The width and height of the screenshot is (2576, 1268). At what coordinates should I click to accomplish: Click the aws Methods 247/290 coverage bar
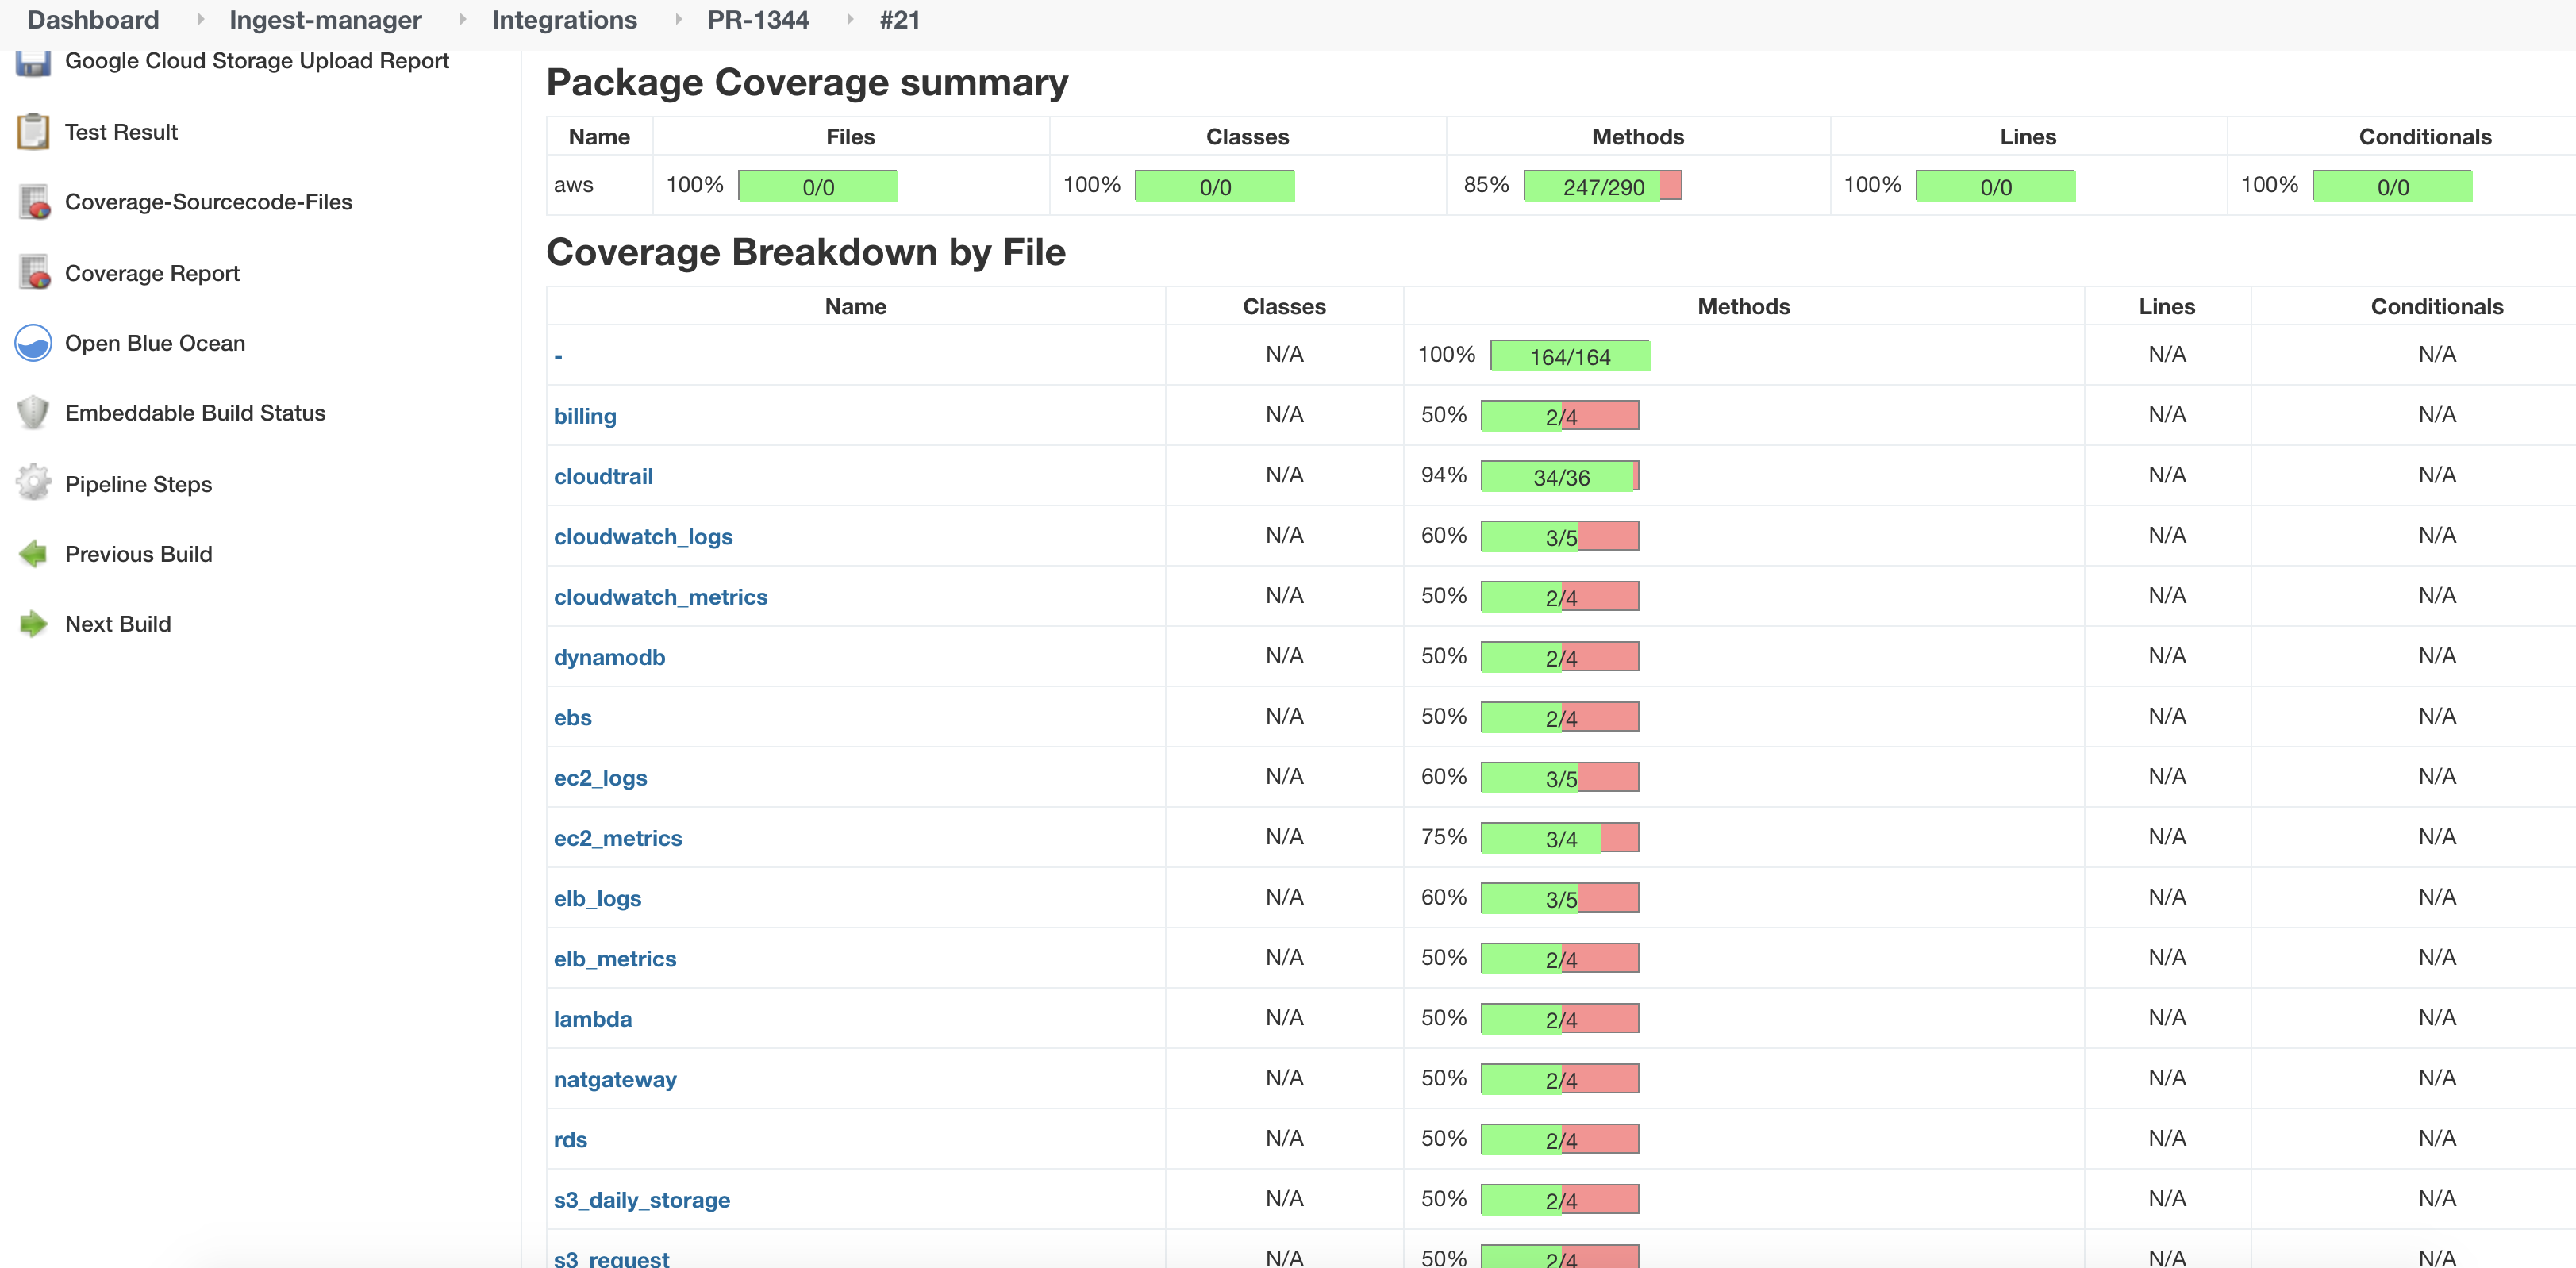coord(1602,187)
